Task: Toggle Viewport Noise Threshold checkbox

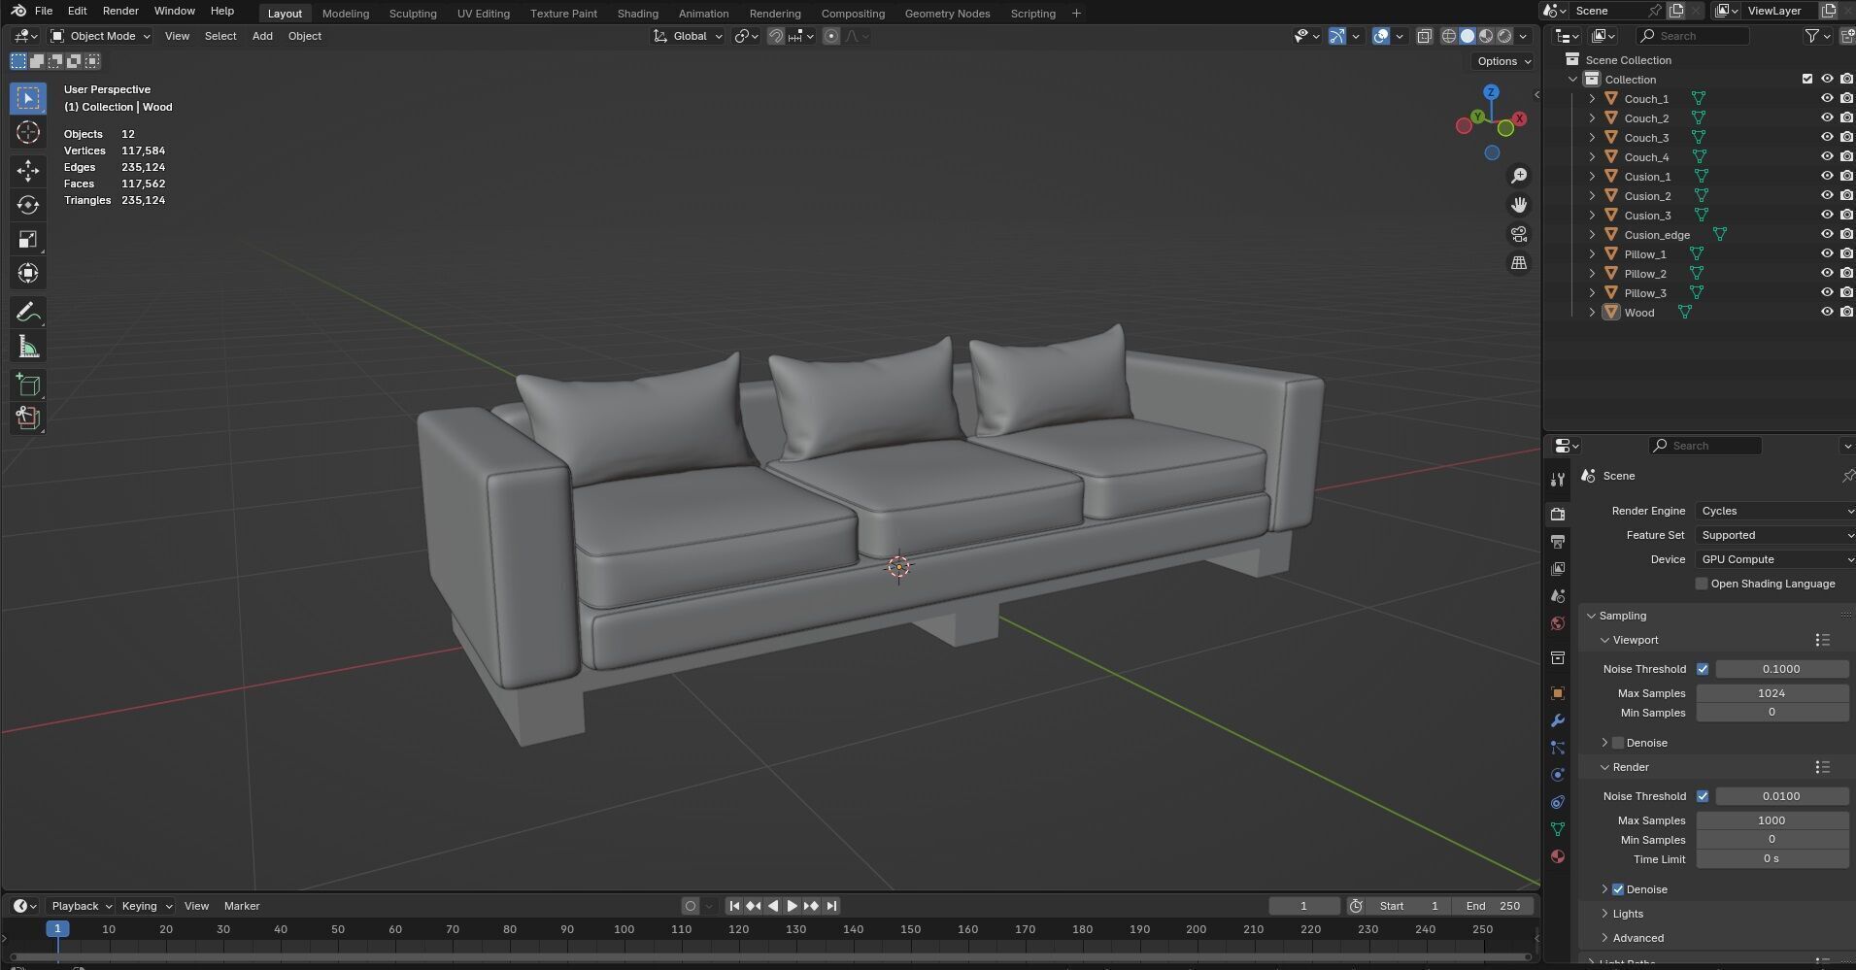Action: pos(1703,669)
